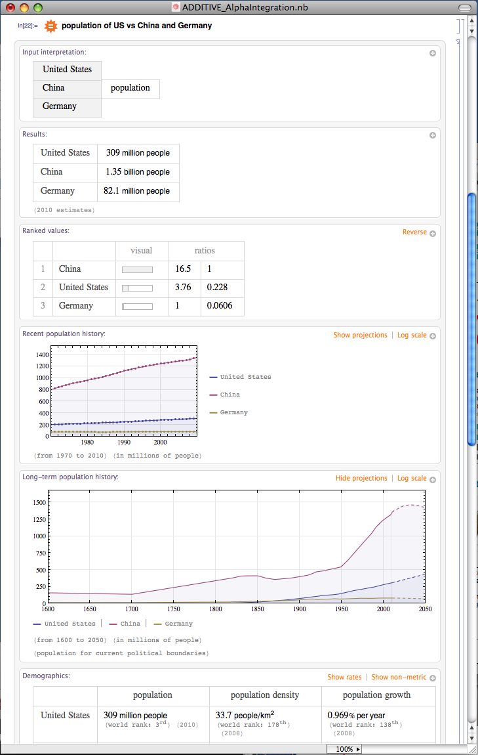This screenshot has width=478, height=755.
Task: Click plus icon on Recent population history pod
Action: point(433,336)
